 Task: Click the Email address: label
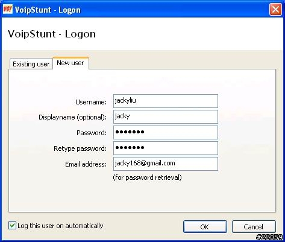86,164
